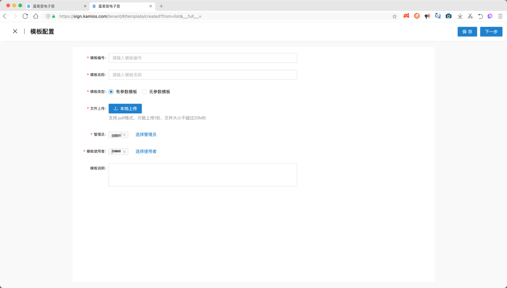Viewport: 507px width, 288px height.
Task: Open the megaphone extension icon
Action: [x=427, y=16]
